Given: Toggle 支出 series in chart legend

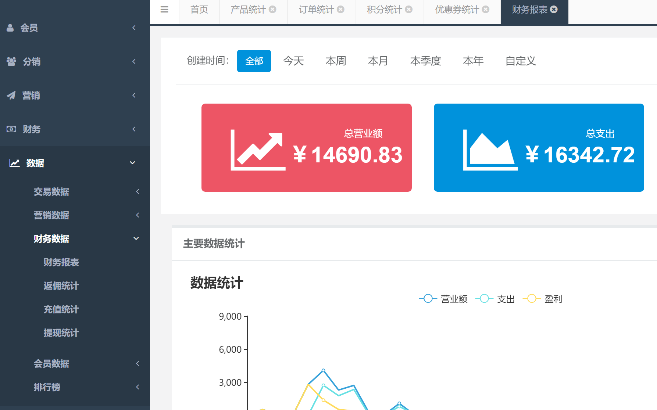Looking at the screenshot, I should point(495,299).
